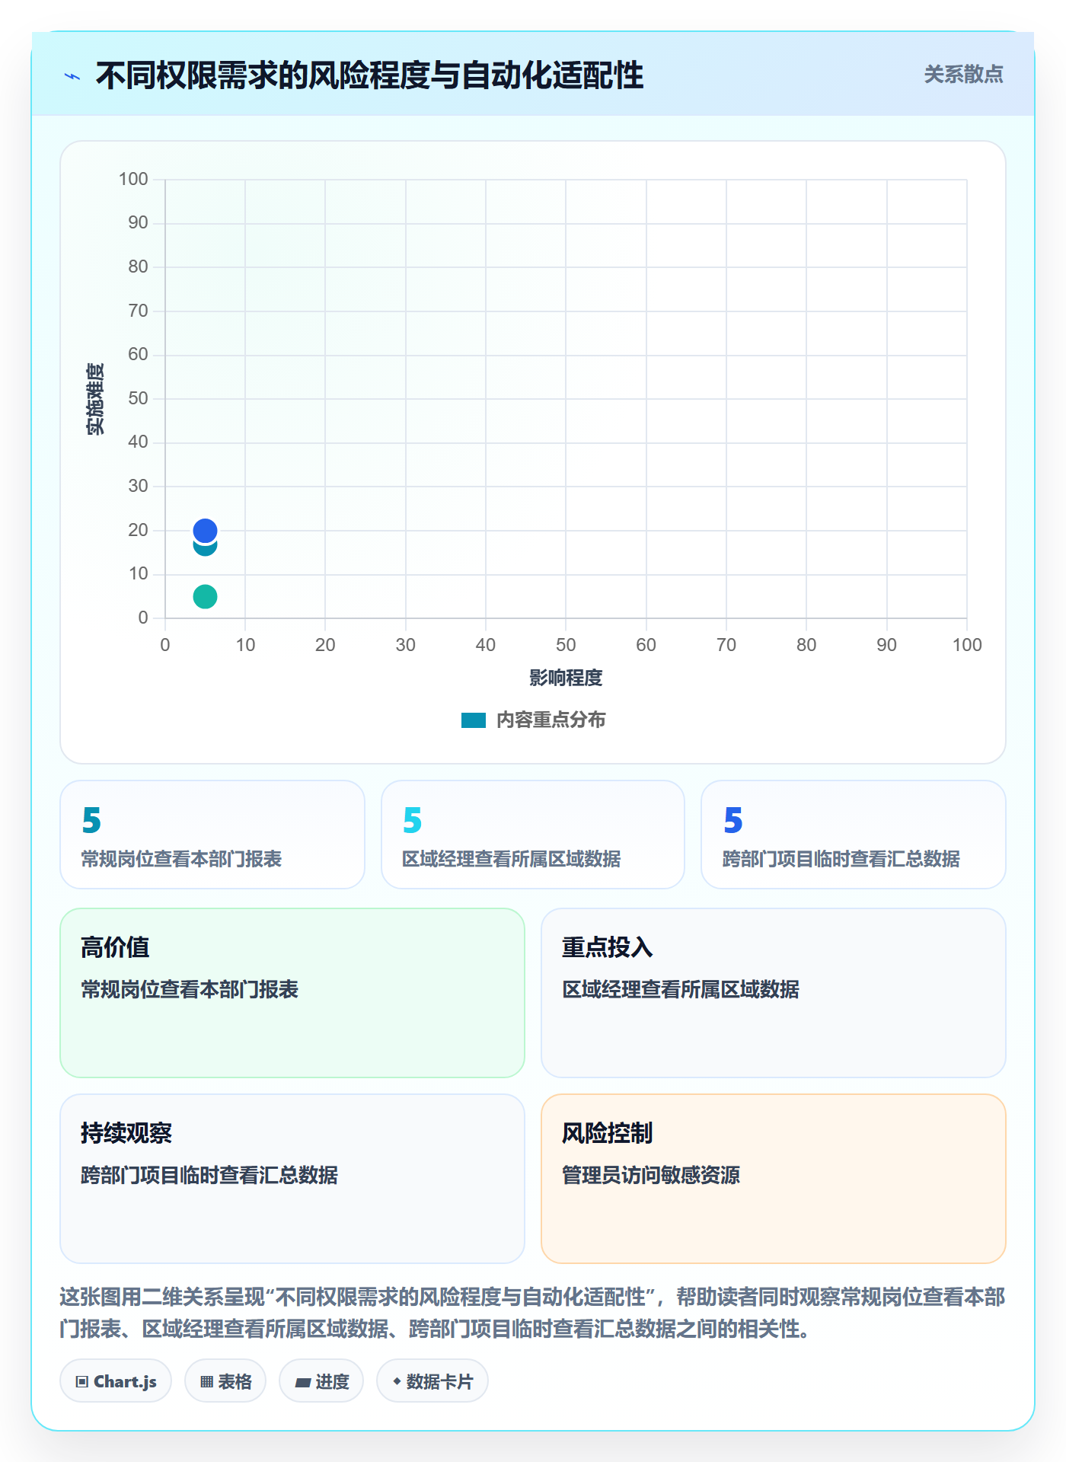Click the bar icon in the 进度 tag
The width and height of the screenshot is (1066, 1462).
pyautogui.click(x=303, y=1383)
